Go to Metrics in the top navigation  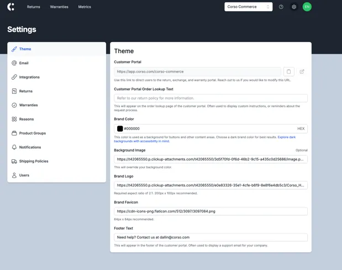click(x=85, y=7)
